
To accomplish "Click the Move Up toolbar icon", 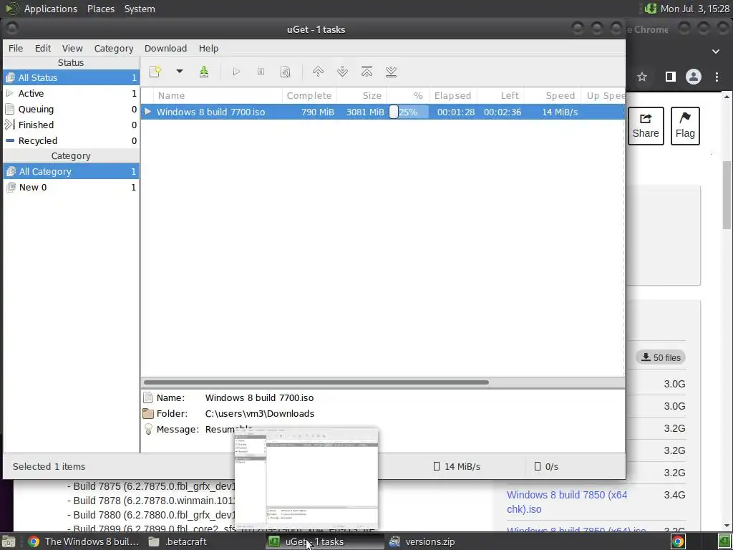I will click(318, 72).
